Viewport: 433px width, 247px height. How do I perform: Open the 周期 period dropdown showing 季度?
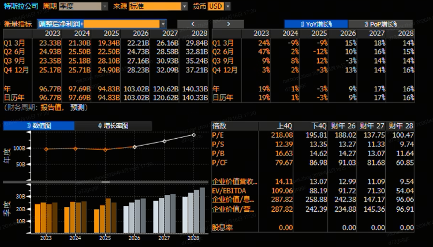pyautogui.click(x=83, y=6)
